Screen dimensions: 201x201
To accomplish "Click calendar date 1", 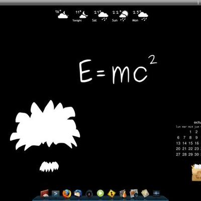I will [x=190, y=132].
